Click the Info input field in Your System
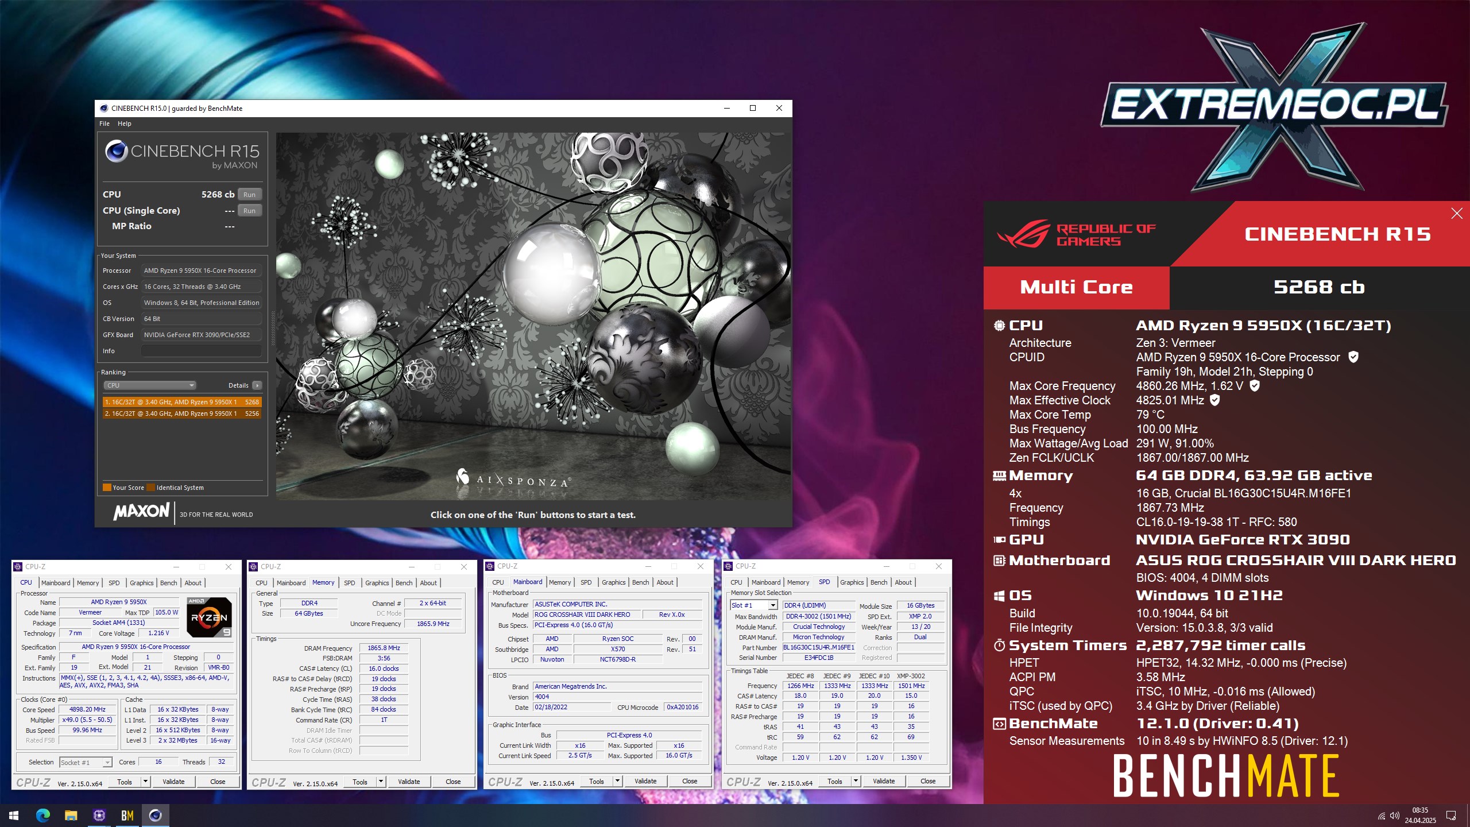Image resolution: width=1470 pixels, height=827 pixels. pyautogui.click(x=202, y=351)
